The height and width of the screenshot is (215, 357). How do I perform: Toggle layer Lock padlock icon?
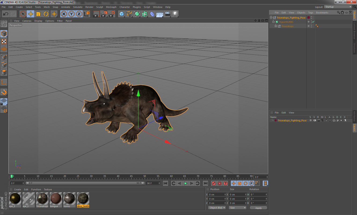click(326, 120)
